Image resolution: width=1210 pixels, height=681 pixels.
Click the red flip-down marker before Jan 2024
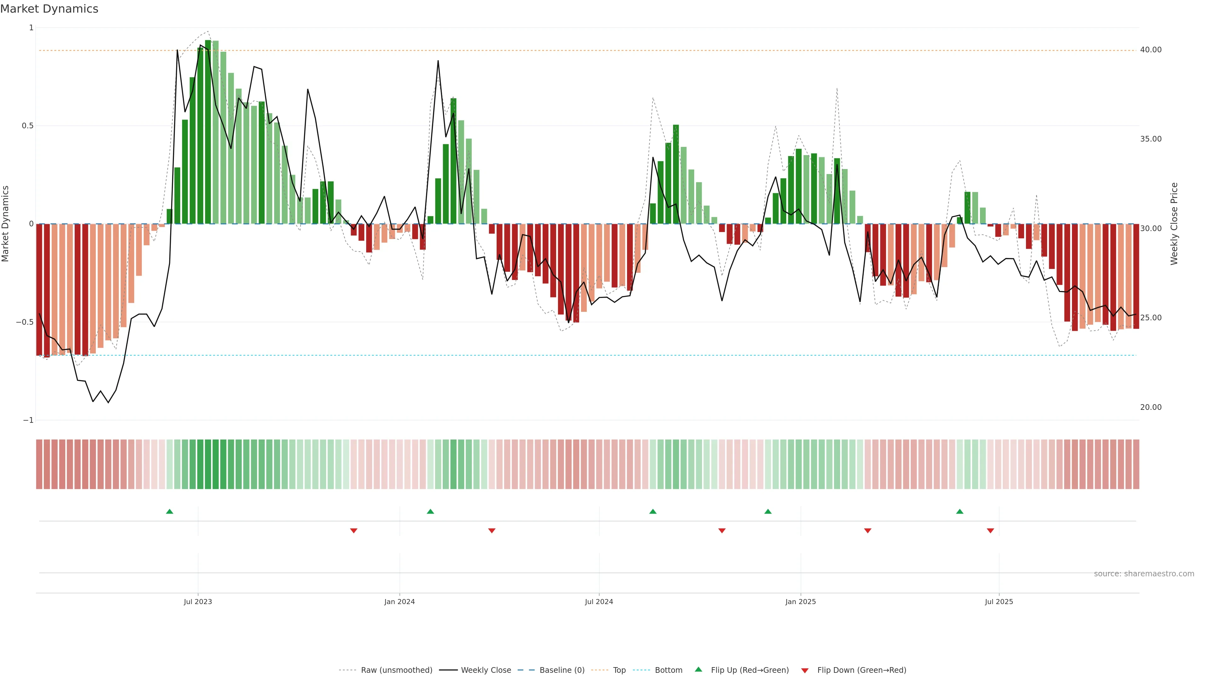[x=354, y=531]
